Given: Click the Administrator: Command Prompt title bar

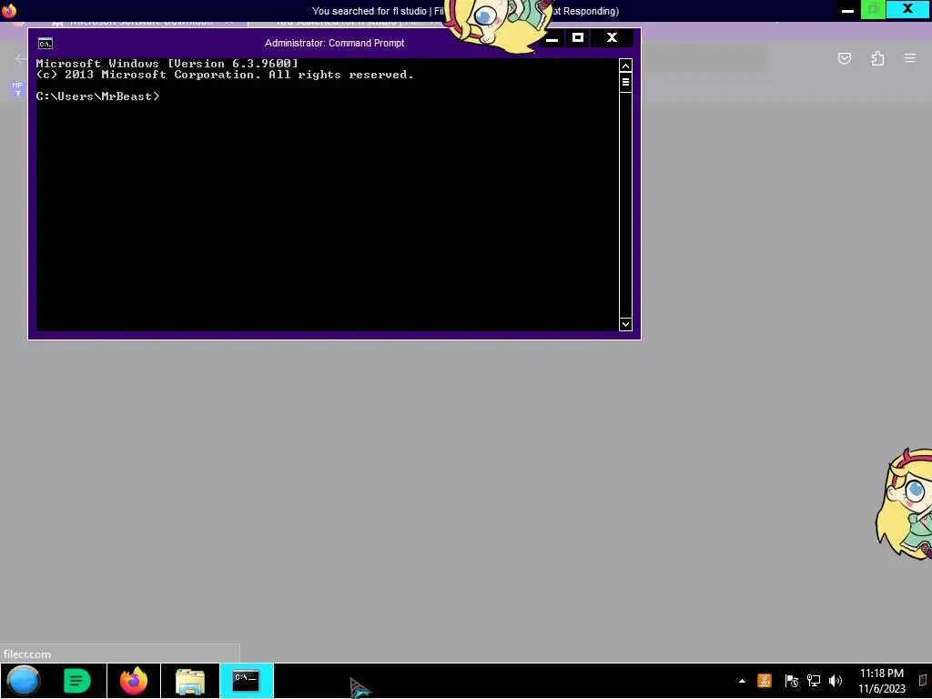Looking at the screenshot, I should click(334, 43).
